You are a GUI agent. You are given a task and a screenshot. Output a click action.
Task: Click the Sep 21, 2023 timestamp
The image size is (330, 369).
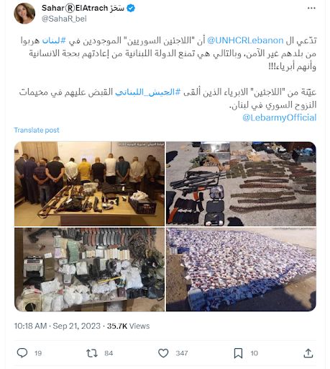(76, 326)
